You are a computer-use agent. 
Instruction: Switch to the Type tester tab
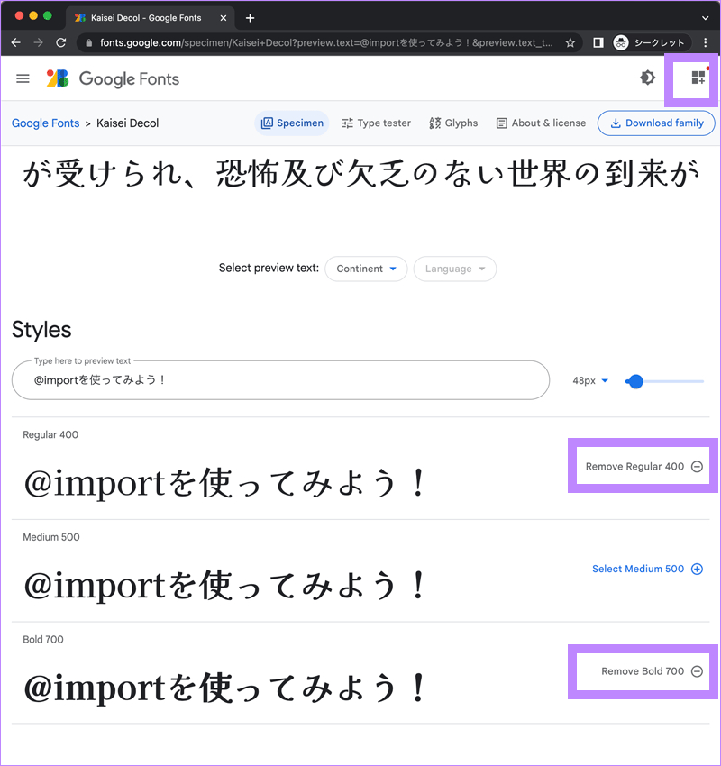coord(376,123)
